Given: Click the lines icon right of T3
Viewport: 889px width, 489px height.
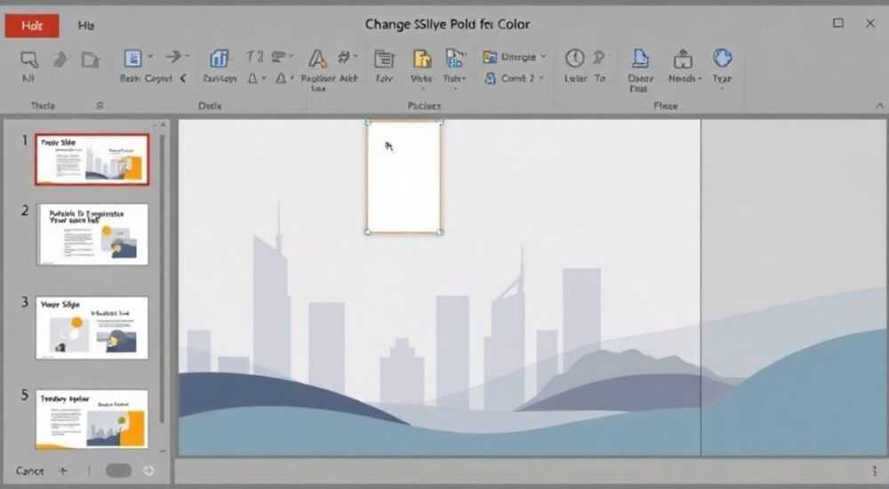Looking at the screenshot, I should (278, 56).
